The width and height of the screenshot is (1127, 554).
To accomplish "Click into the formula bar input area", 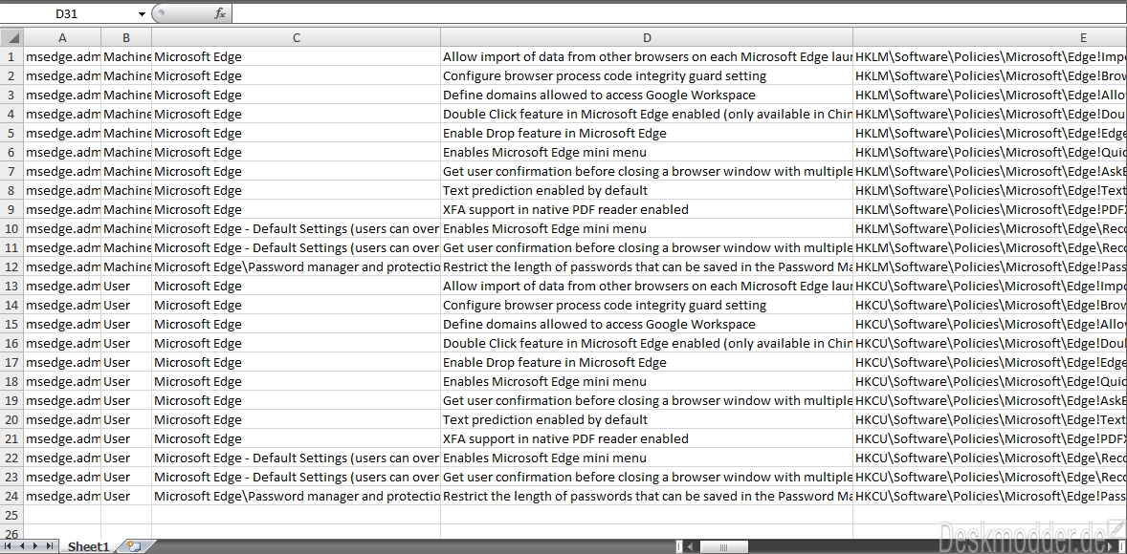I will [678, 13].
